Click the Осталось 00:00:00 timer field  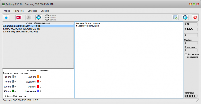click(191, 96)
